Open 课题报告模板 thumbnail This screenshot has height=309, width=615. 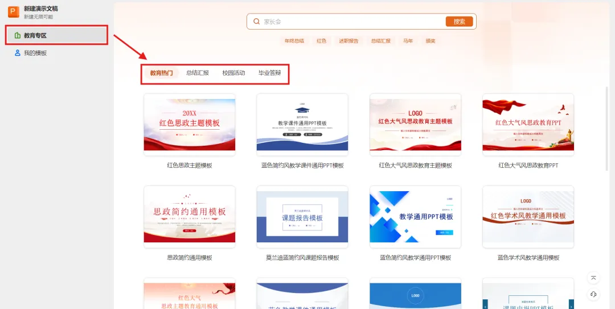pos(302,217)
